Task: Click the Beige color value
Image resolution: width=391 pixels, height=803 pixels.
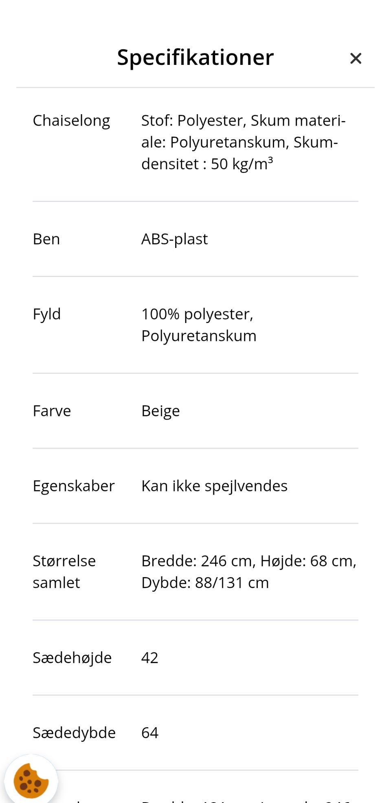Action: click(160, 411)
